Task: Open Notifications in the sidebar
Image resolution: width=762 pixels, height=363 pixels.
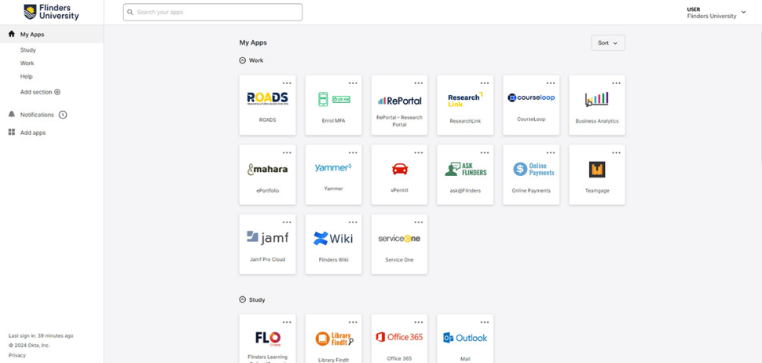Action: click(x=37, y=115)
